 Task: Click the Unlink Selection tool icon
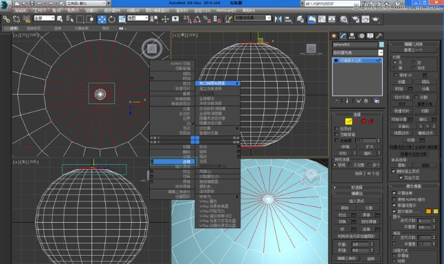coord(16,19)
